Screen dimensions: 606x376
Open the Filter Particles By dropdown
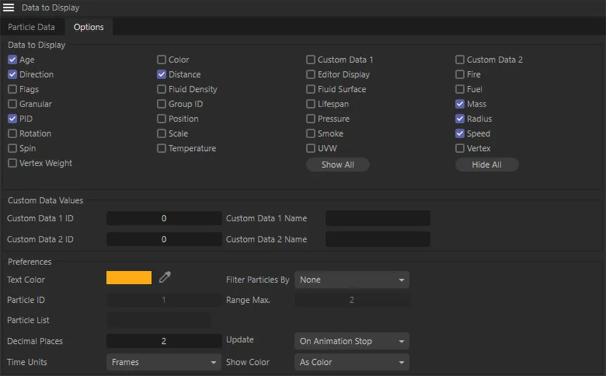(351, 280)
